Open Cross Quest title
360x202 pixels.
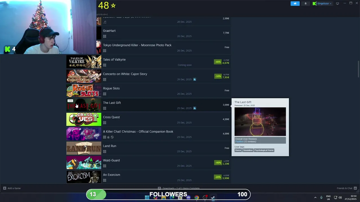point(111,117)
